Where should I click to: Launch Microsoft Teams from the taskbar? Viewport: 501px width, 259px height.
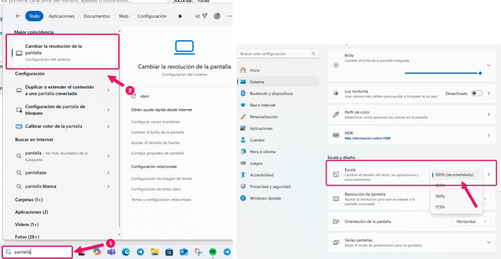[111, 252]
